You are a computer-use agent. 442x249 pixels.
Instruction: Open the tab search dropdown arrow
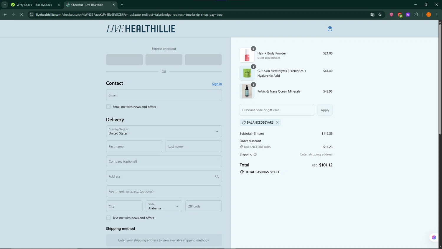4,5
